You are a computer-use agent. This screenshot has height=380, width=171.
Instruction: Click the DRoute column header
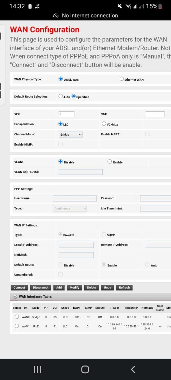pos(100,308)
